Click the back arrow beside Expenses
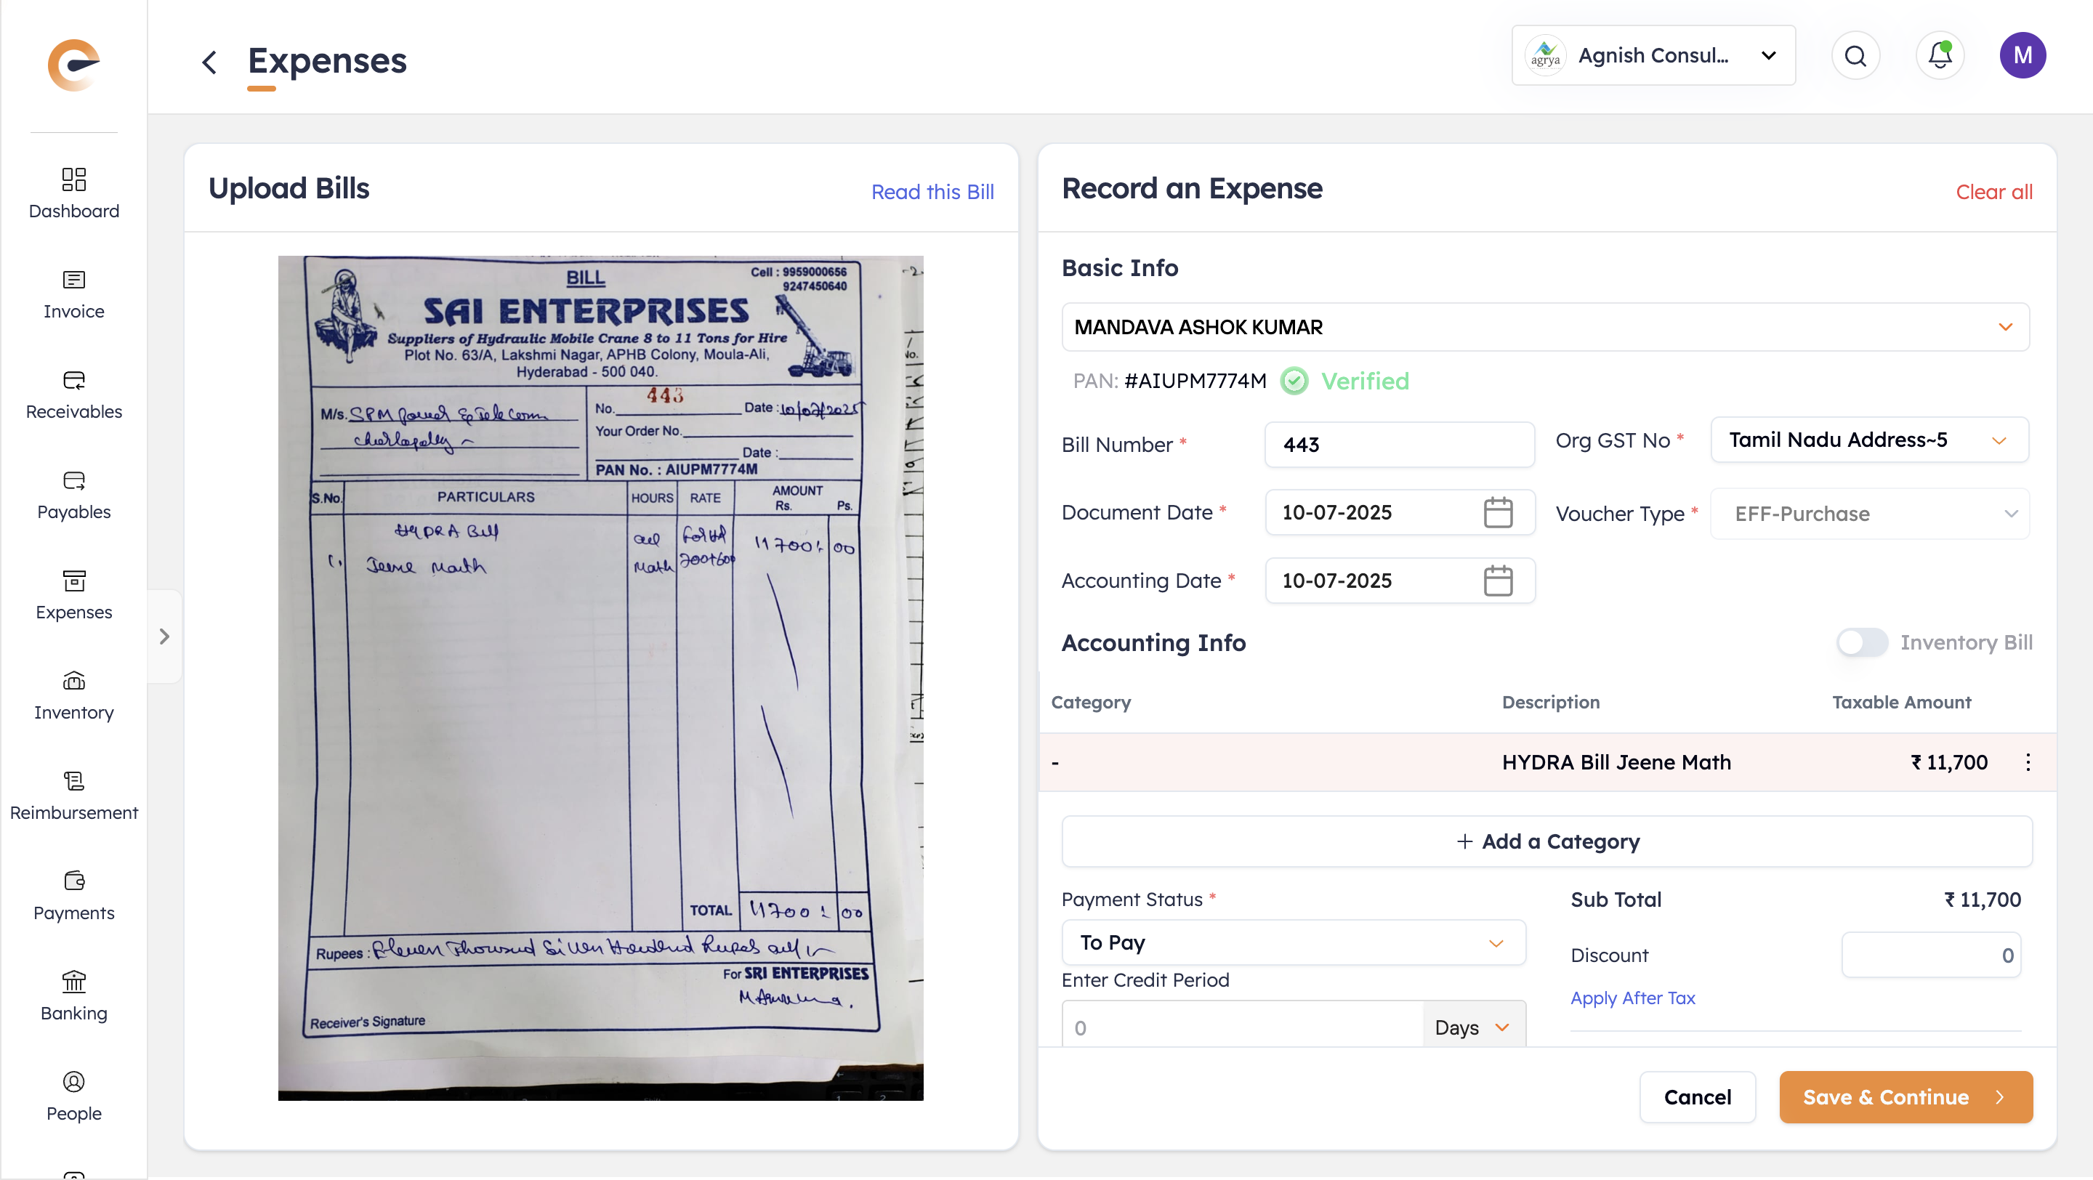 209,62
